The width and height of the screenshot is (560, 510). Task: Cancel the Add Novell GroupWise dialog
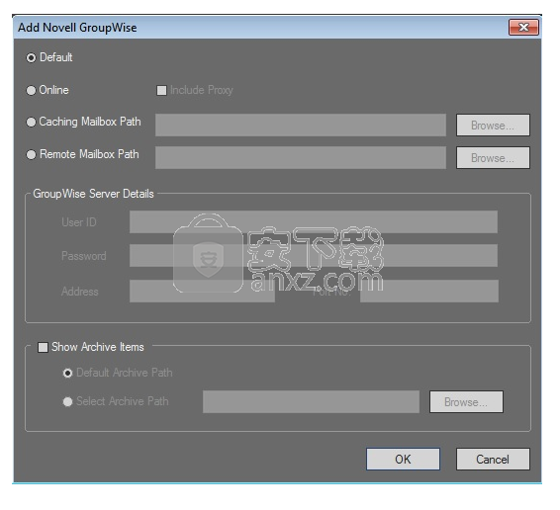493,459
